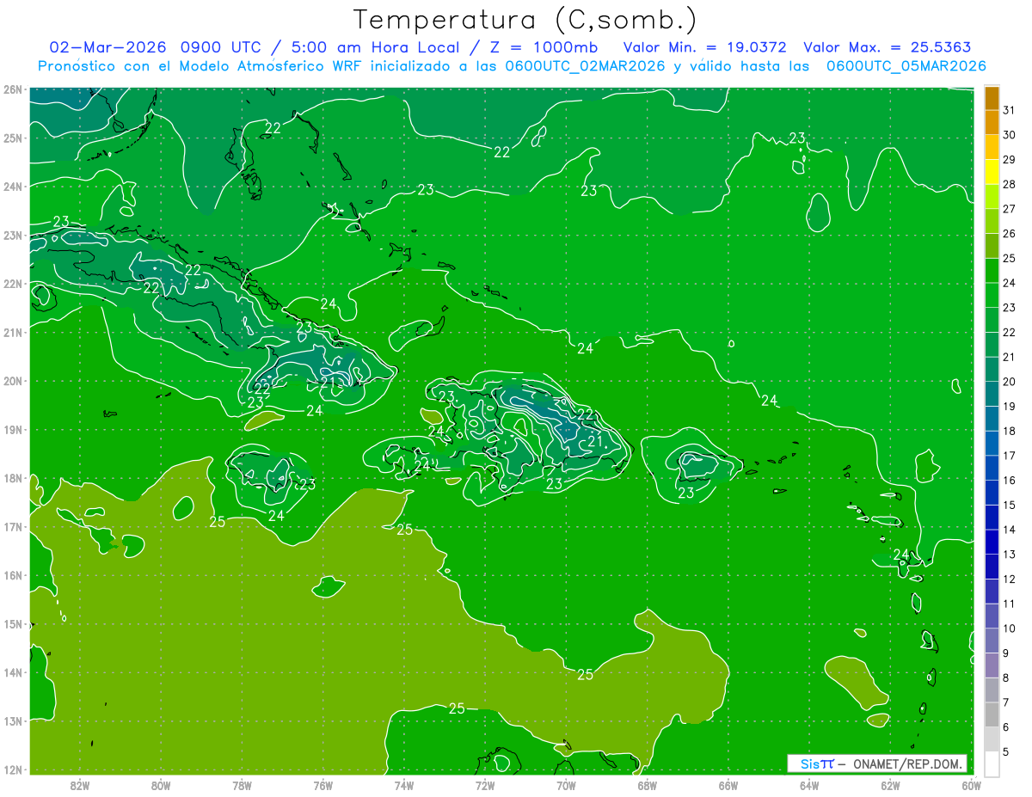Click the 70W longitude axis label

(x=566, y=784)
